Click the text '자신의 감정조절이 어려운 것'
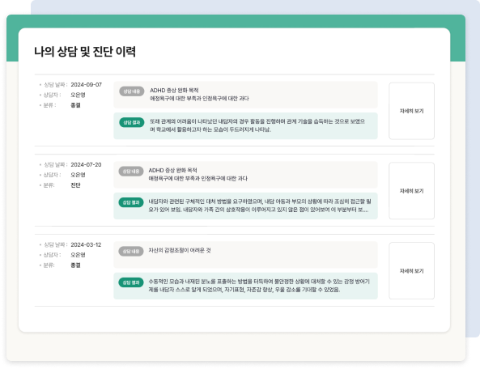The image size is (480, 369). 180,250
